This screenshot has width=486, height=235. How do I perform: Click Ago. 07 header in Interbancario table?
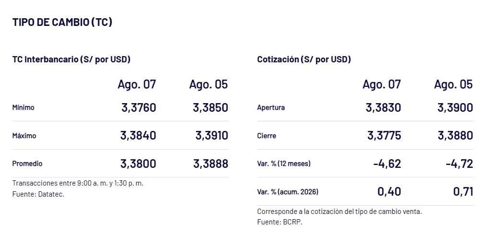137,84
